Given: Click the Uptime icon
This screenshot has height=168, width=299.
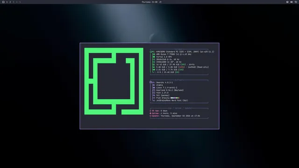Looking at the screenshot, I should click(150, 113).
